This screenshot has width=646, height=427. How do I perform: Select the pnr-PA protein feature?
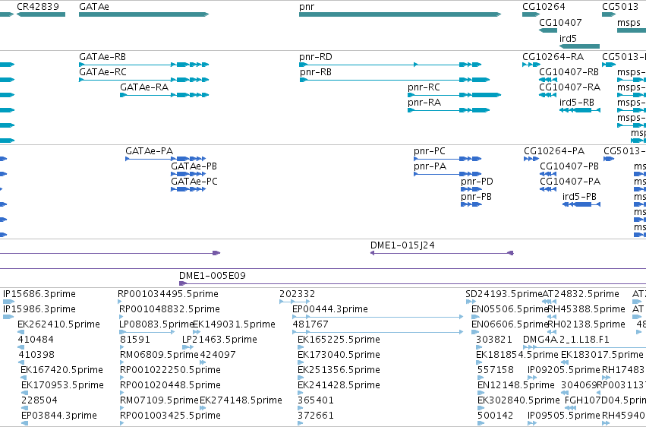point(447,174)
